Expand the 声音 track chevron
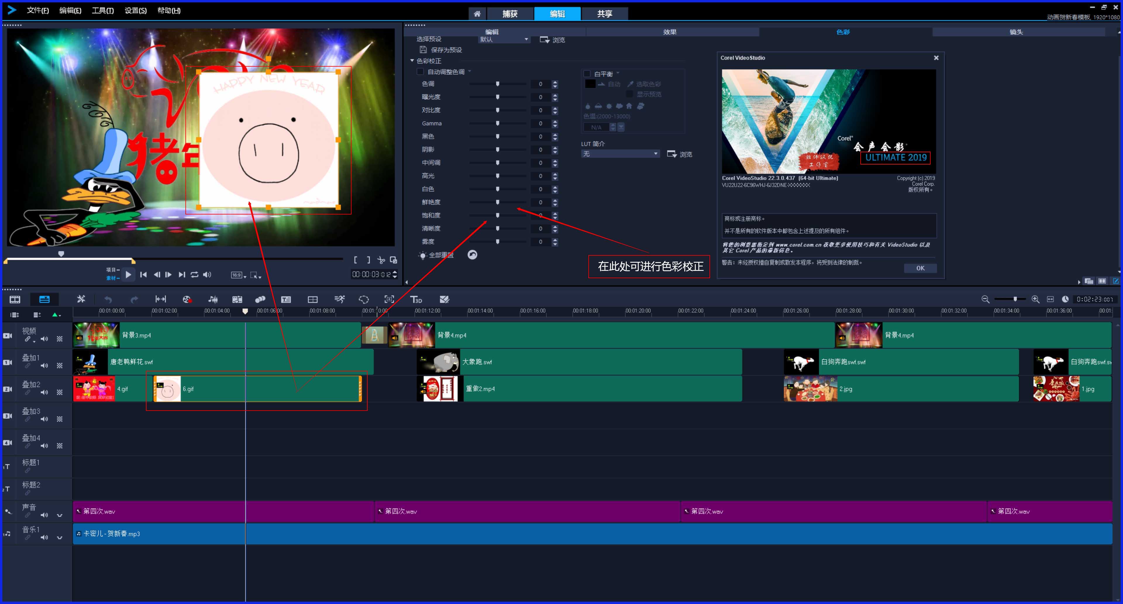 click(60, 515)
